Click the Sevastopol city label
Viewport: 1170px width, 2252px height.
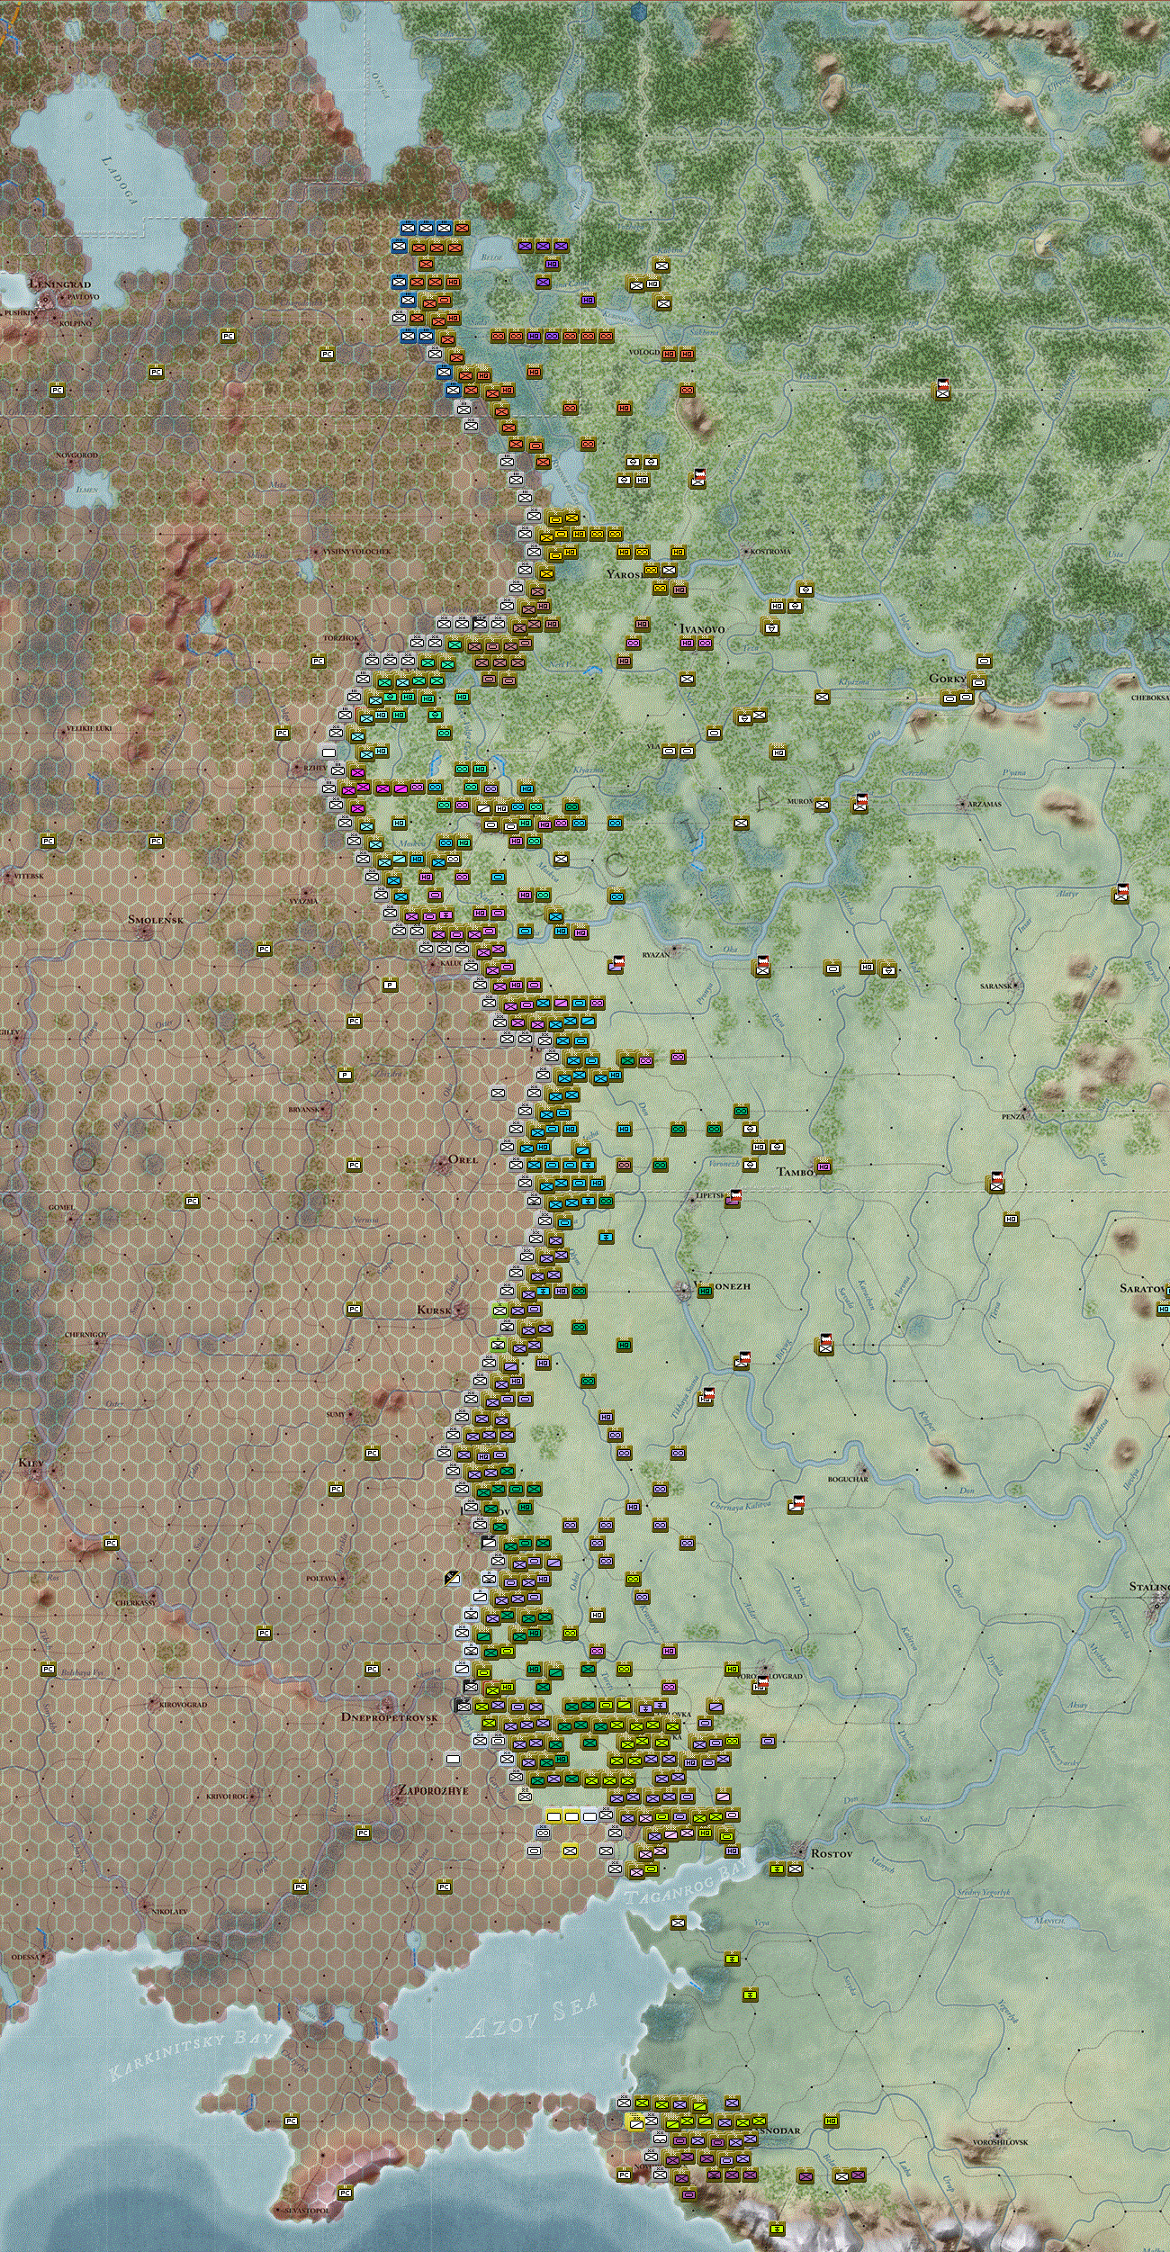pos(306,2211)
